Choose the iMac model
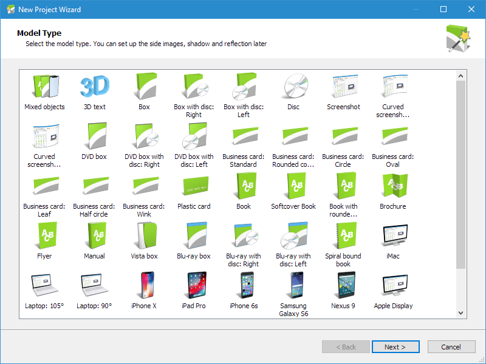The height and width of the screenshot is (364, 486). pos(393,241)
